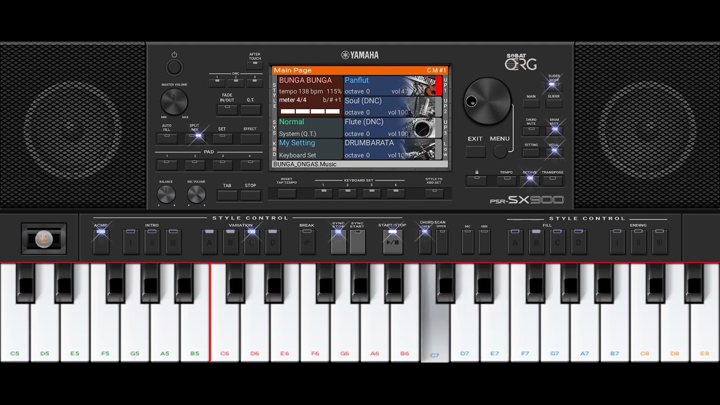Click the Octave button
720x405 pixels.
tap(529, 181)
